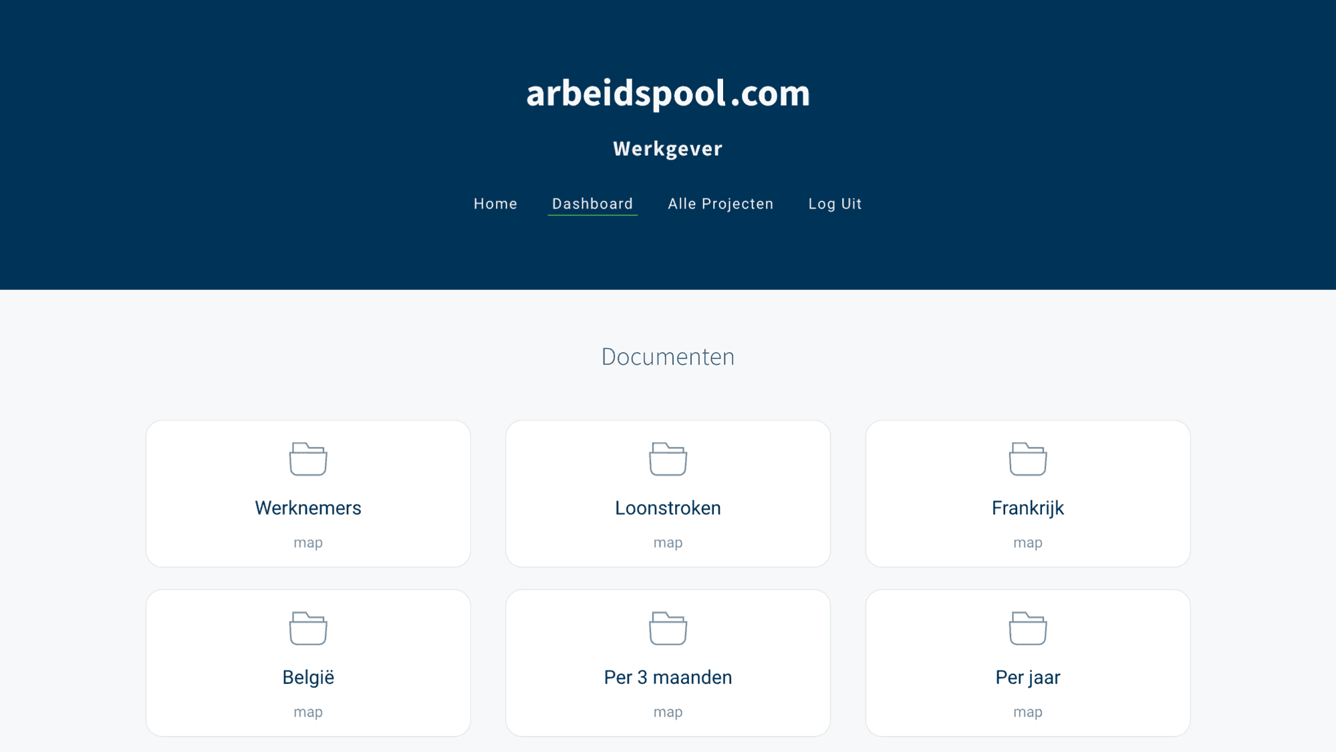Click the Documenten section heading
The height and width of the screenshot is (752, 1336).
click(x=668, y=356)
